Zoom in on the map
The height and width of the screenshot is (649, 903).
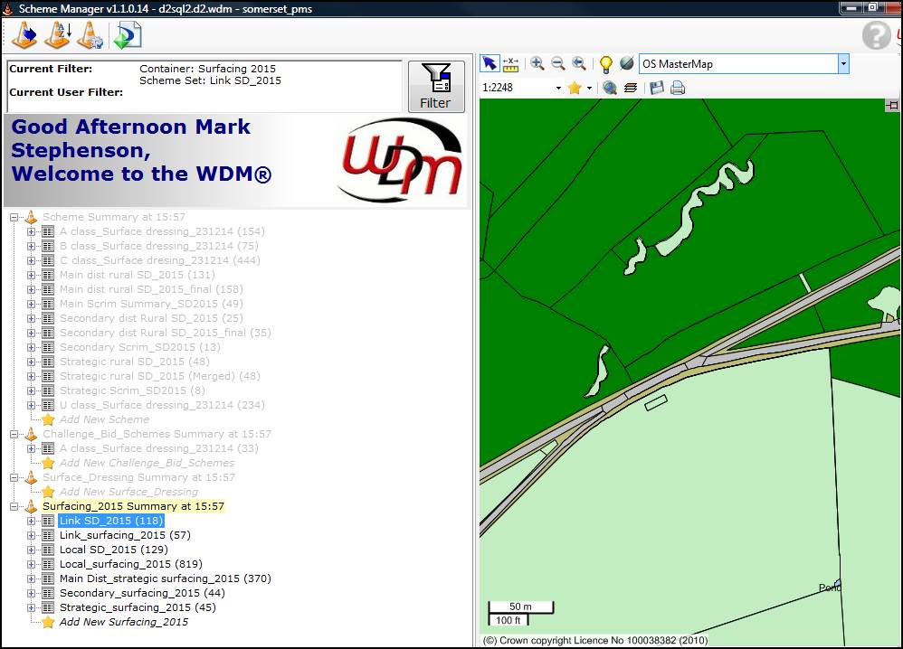[537, 64]
